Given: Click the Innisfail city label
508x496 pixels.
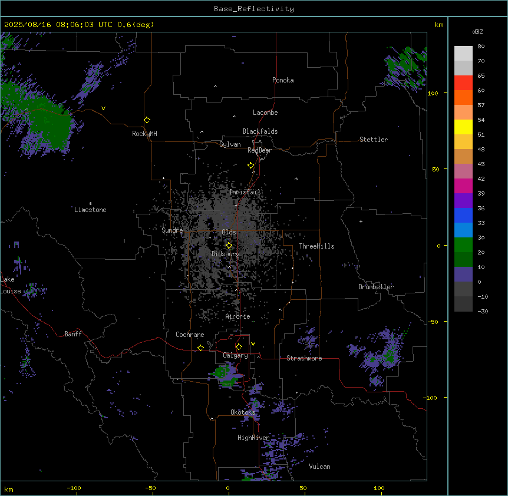Looking at the screenshot, I should (245, 192).
